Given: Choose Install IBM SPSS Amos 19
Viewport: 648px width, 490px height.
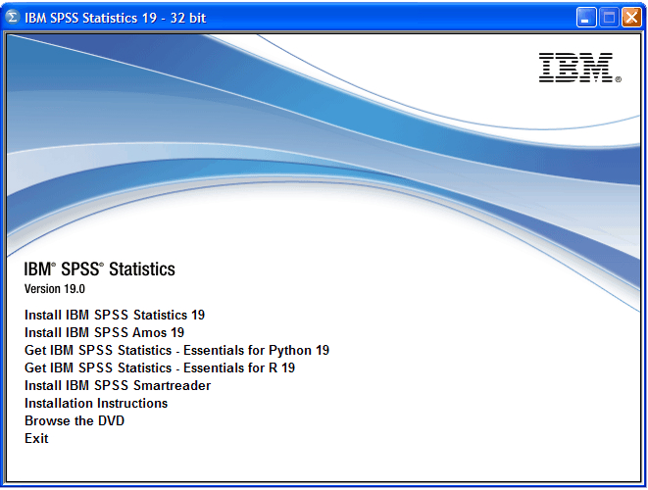Looking at the screenshot, I should pyautogui.click(x=104, y=332).
